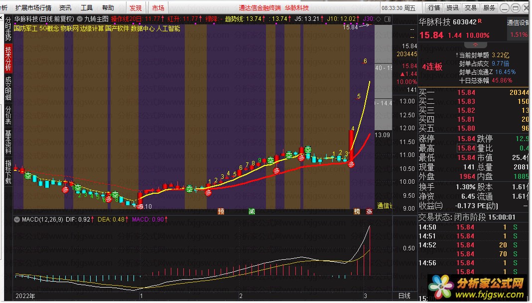Click the 4连板 label

coord(432,67)
